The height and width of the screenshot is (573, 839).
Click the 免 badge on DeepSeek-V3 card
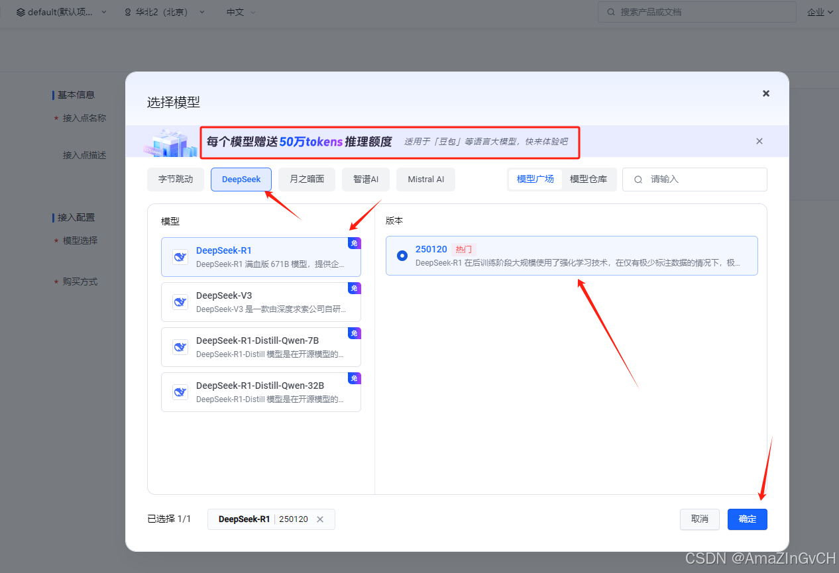355,288
